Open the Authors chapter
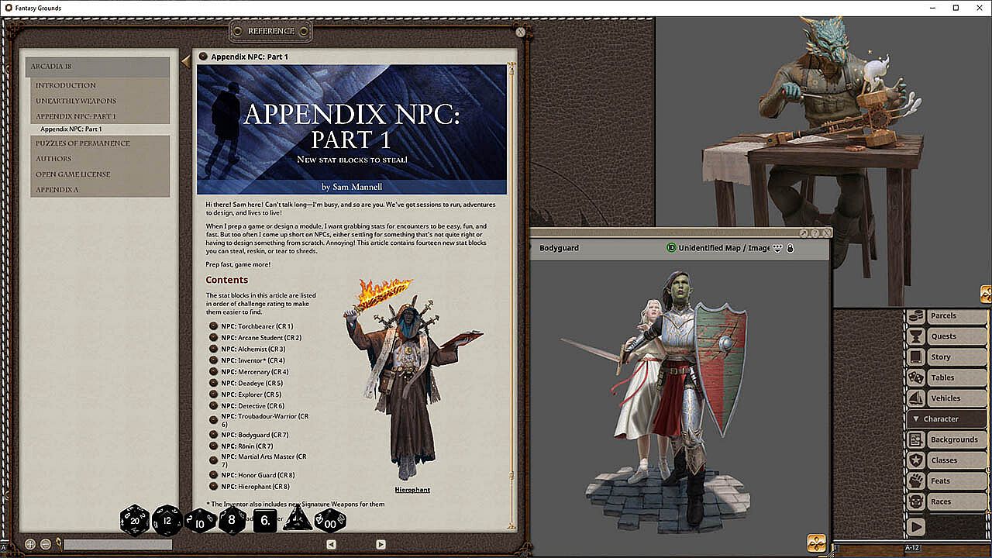The width and height of the screenshot is (992, 558). [x=53, y=159]
